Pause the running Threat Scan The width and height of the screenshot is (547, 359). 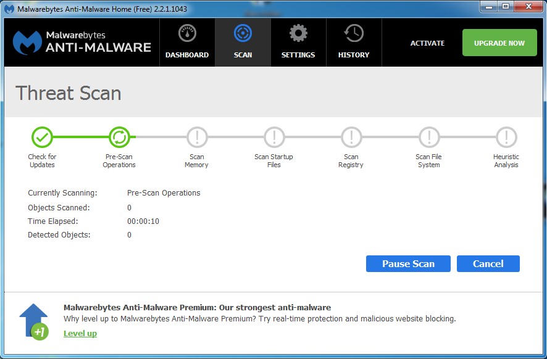407,263
